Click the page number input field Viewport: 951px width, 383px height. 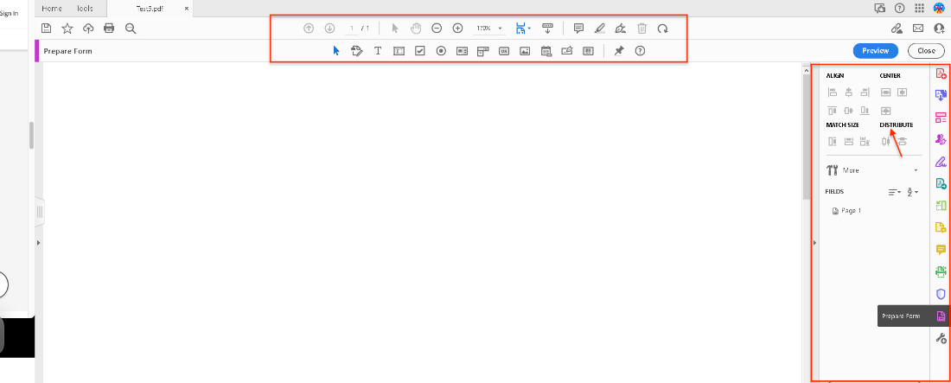point(352,29)
